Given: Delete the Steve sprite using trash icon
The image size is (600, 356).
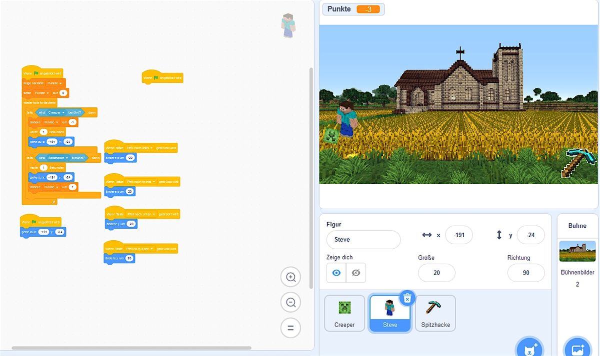Looking at the screenshot, I should pyautogui.click(x=407, y=298).
